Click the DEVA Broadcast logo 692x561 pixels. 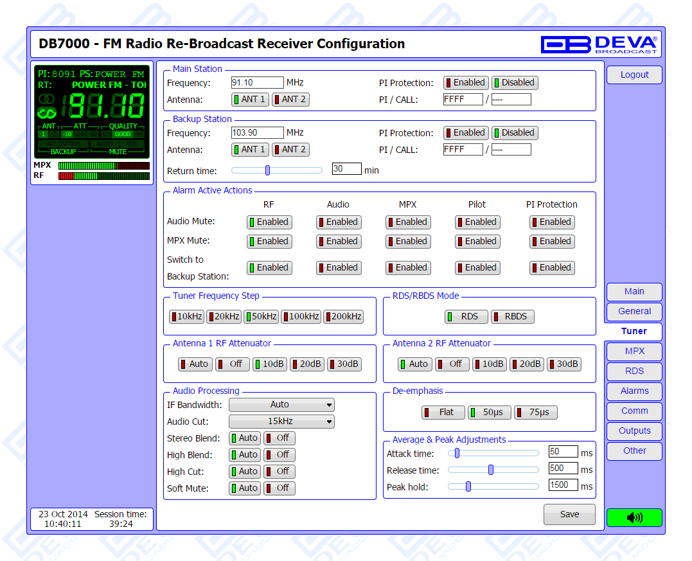click(x=599, y=44)
